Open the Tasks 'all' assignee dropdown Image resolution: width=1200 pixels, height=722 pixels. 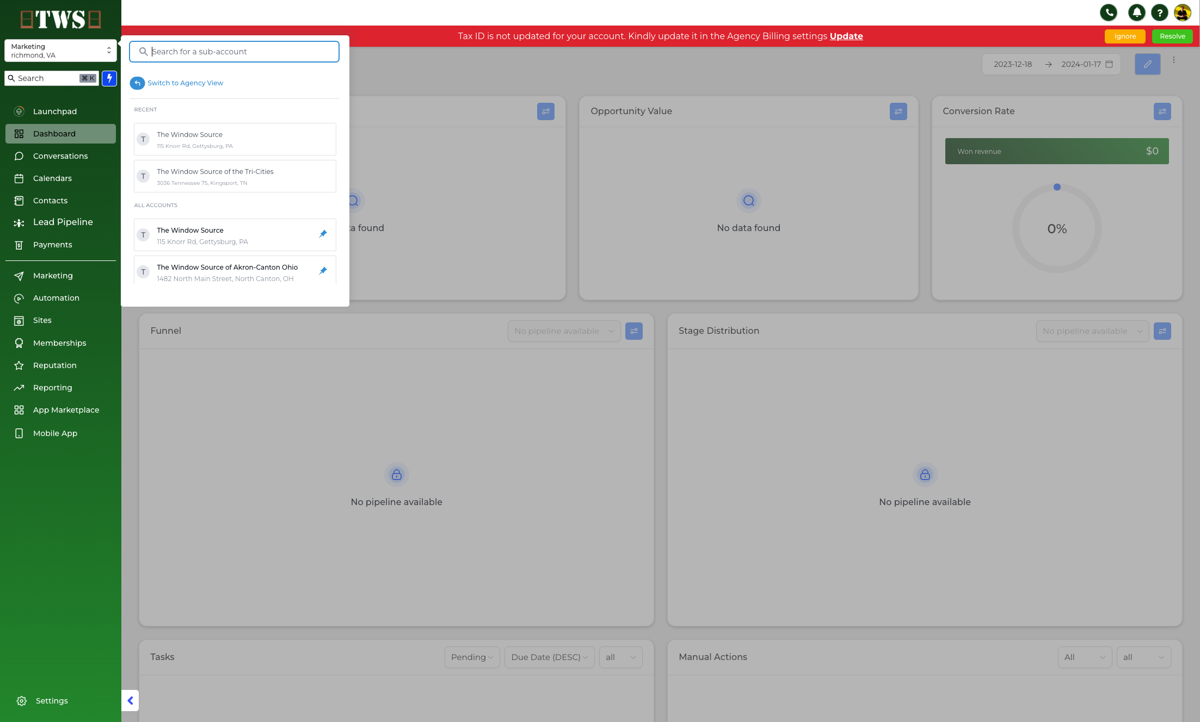[x=620, y=657]
